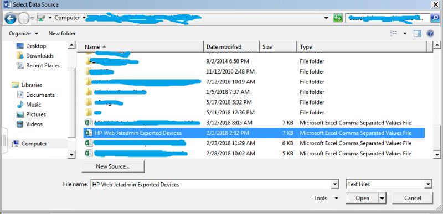Open the Text Files type dropdown
Viewport: 443px width, 214px height.
coord(389,184)
